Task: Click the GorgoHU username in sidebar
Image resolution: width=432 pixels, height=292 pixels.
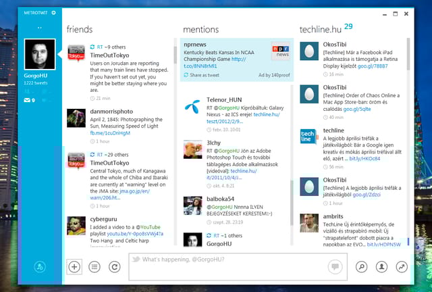Action: click(x=36, y=76)
